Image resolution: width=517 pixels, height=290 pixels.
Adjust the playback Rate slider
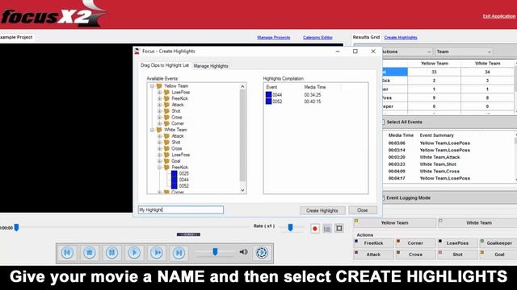[291, 227]
